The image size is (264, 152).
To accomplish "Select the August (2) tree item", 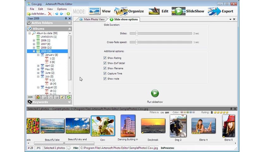I will 51,87.
